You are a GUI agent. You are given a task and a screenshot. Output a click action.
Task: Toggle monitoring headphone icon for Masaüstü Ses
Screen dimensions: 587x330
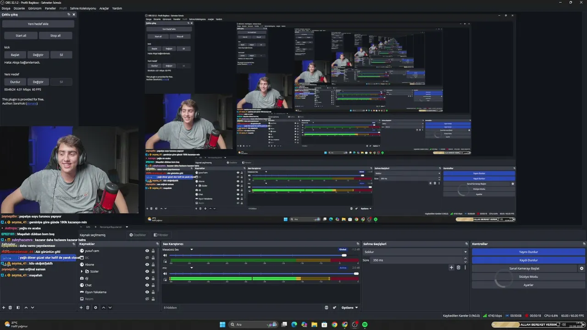point(166,261)
